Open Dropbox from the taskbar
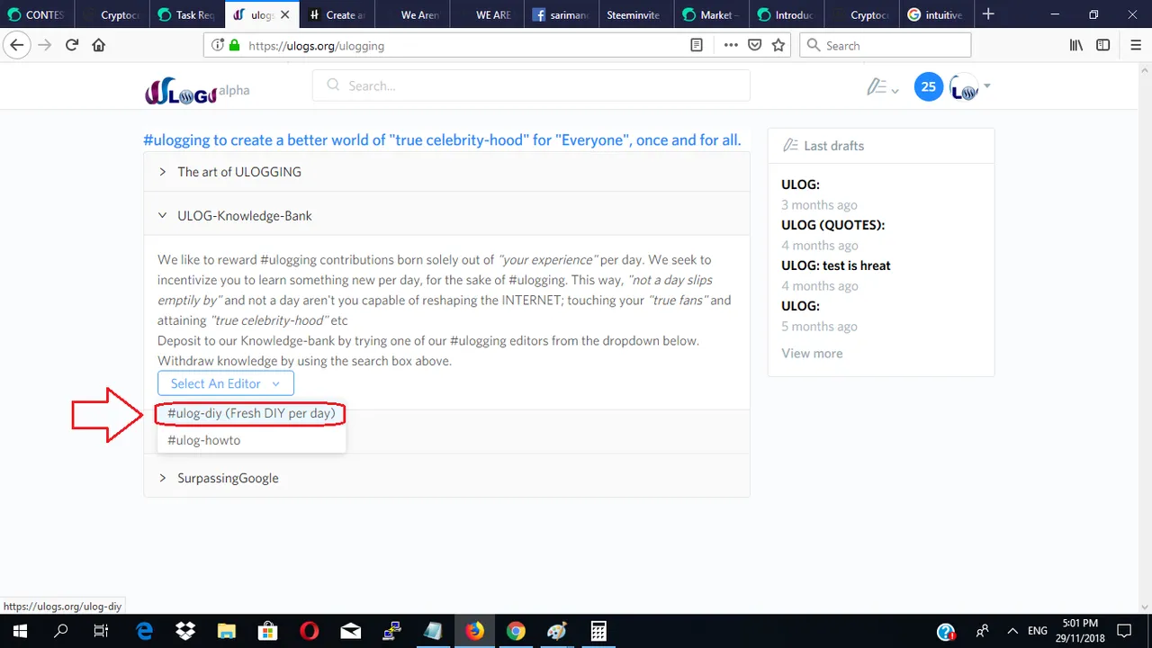Image resolution: width=1152 pixels, height=648 pixels. pyautogui.click(x=185, y=631)
